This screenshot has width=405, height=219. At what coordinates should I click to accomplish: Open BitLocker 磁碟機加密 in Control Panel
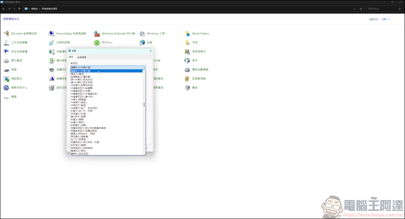pyautogui.click(x=20, y=34)
